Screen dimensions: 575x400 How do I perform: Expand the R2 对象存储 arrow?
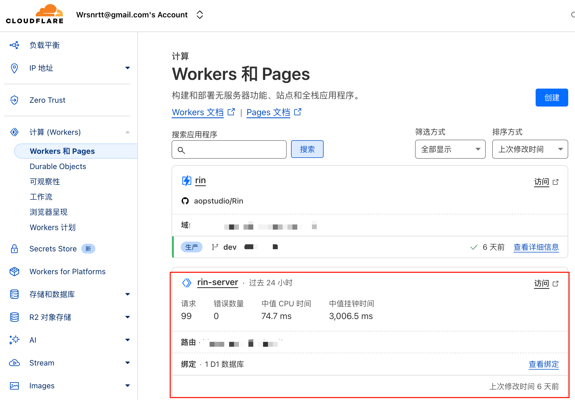coord(128,317)
